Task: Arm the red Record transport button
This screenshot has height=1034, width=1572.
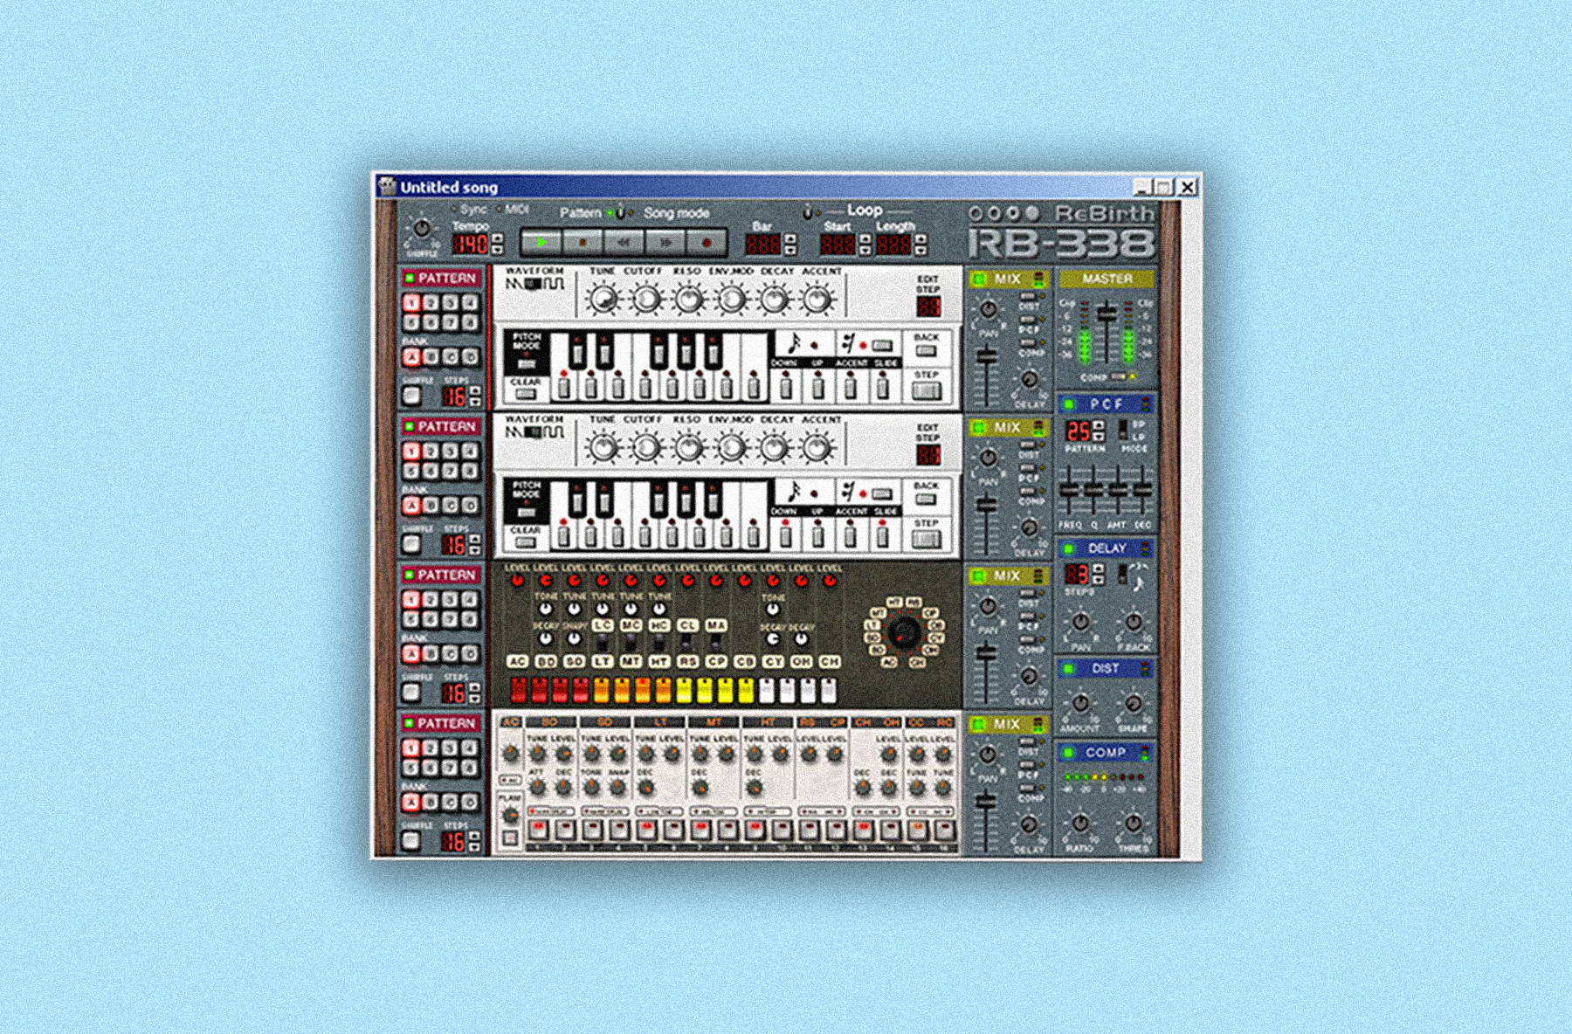Action: (707, 242)
